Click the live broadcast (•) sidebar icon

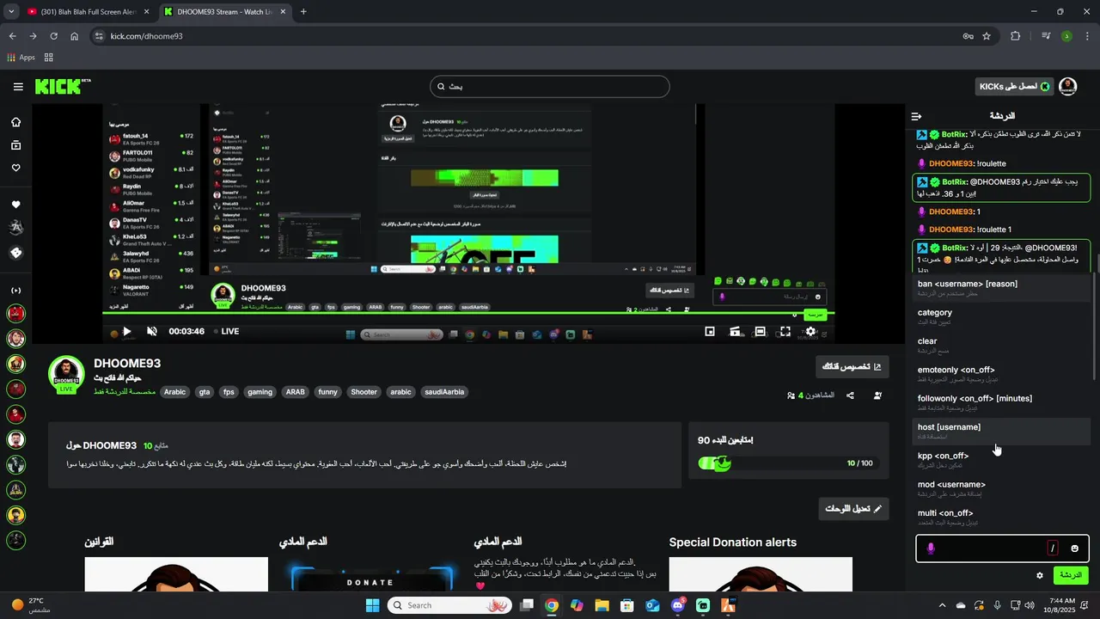point(15,291)
